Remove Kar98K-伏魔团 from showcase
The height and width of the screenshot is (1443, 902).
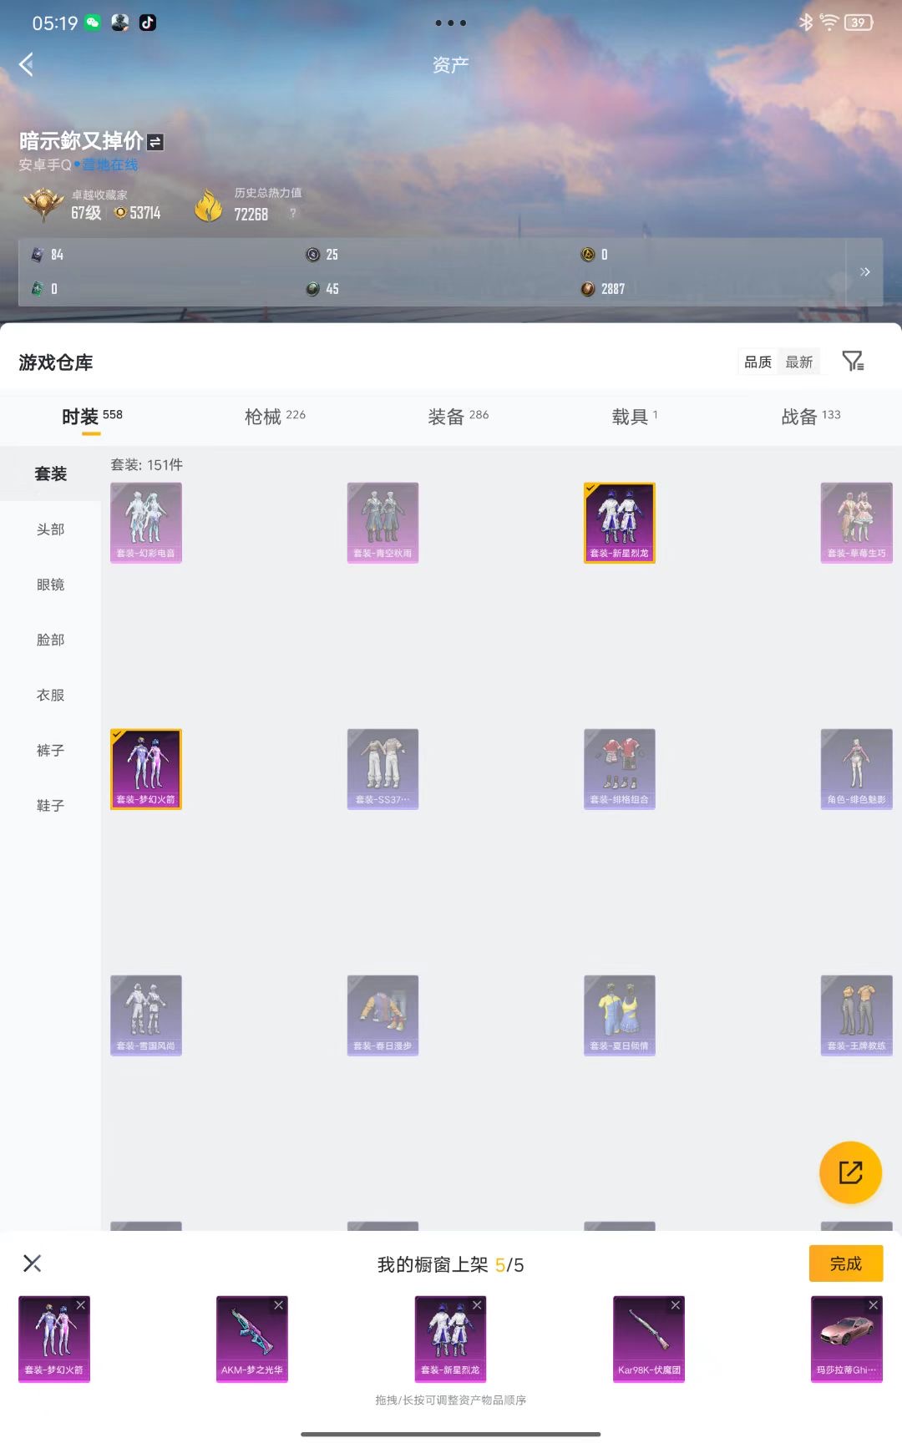point(675,1305)
